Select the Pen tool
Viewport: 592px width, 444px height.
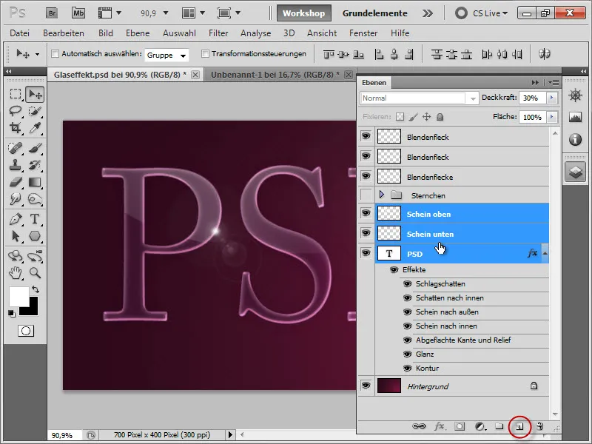click(x=16, y=219)
